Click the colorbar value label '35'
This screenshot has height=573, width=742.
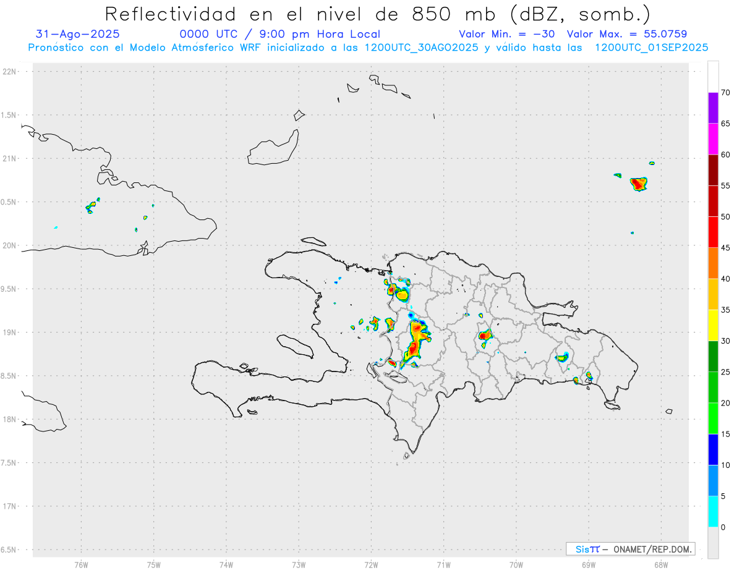[x=725, y=310]
